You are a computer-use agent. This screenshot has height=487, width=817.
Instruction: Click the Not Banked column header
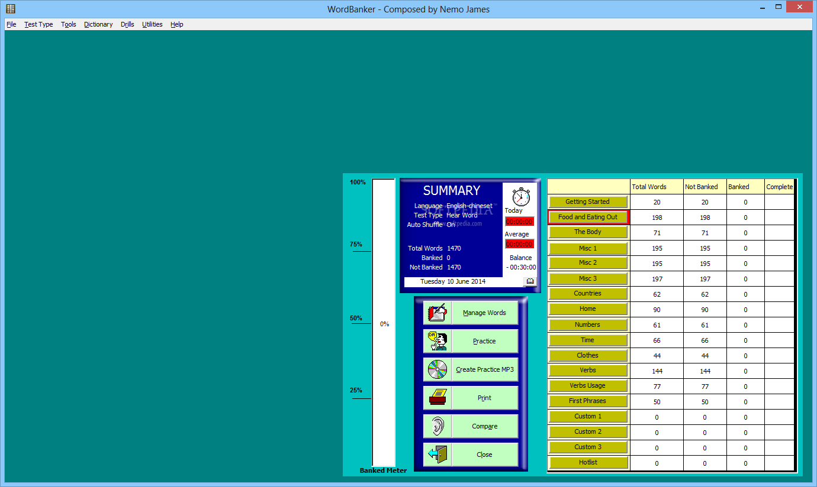pos(705,187)
